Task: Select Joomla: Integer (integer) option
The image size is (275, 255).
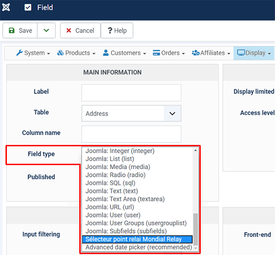Action: point(137,151)
